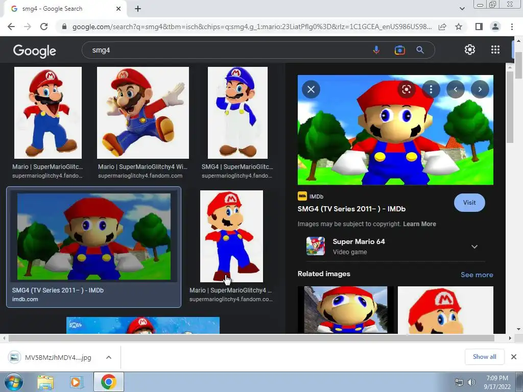Select the highlighted IMDb Mario result image
523x392 pixels.
tap(94, 236)
